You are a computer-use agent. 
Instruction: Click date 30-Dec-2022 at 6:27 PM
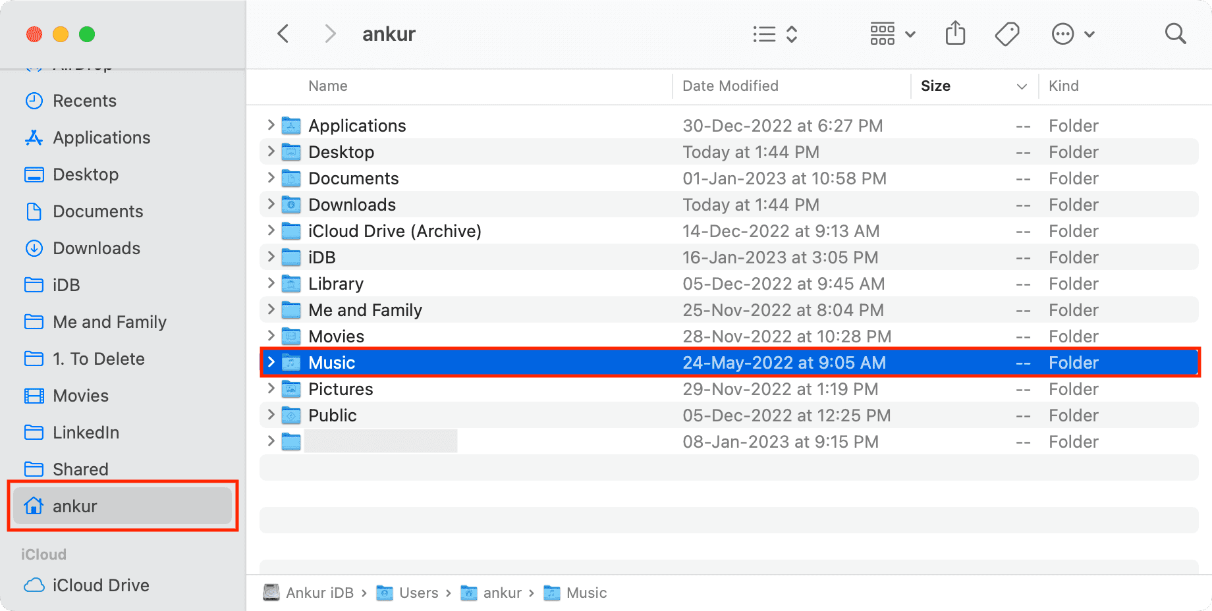pyautogui.click(x=783, y=126)
